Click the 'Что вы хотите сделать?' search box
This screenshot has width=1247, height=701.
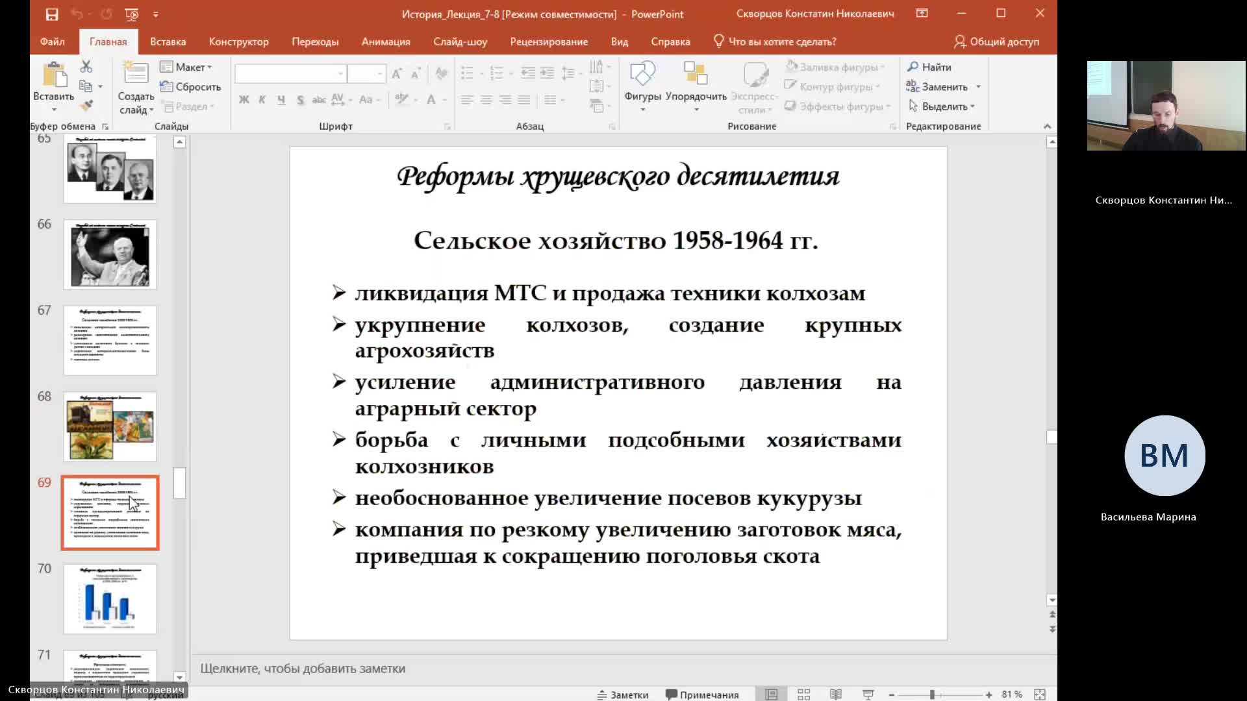[775, 42]
